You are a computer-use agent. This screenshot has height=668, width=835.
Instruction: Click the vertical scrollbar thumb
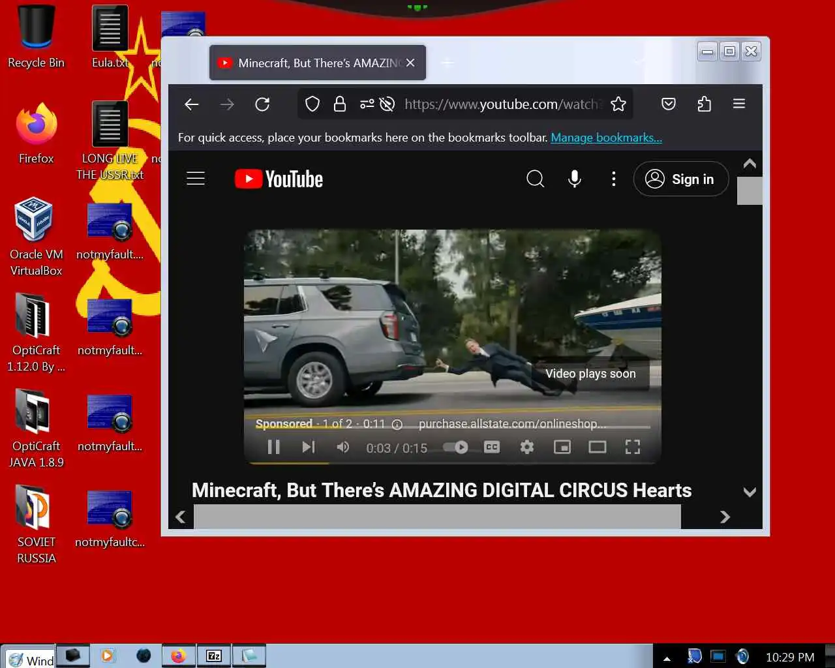(x=750, y=190)
